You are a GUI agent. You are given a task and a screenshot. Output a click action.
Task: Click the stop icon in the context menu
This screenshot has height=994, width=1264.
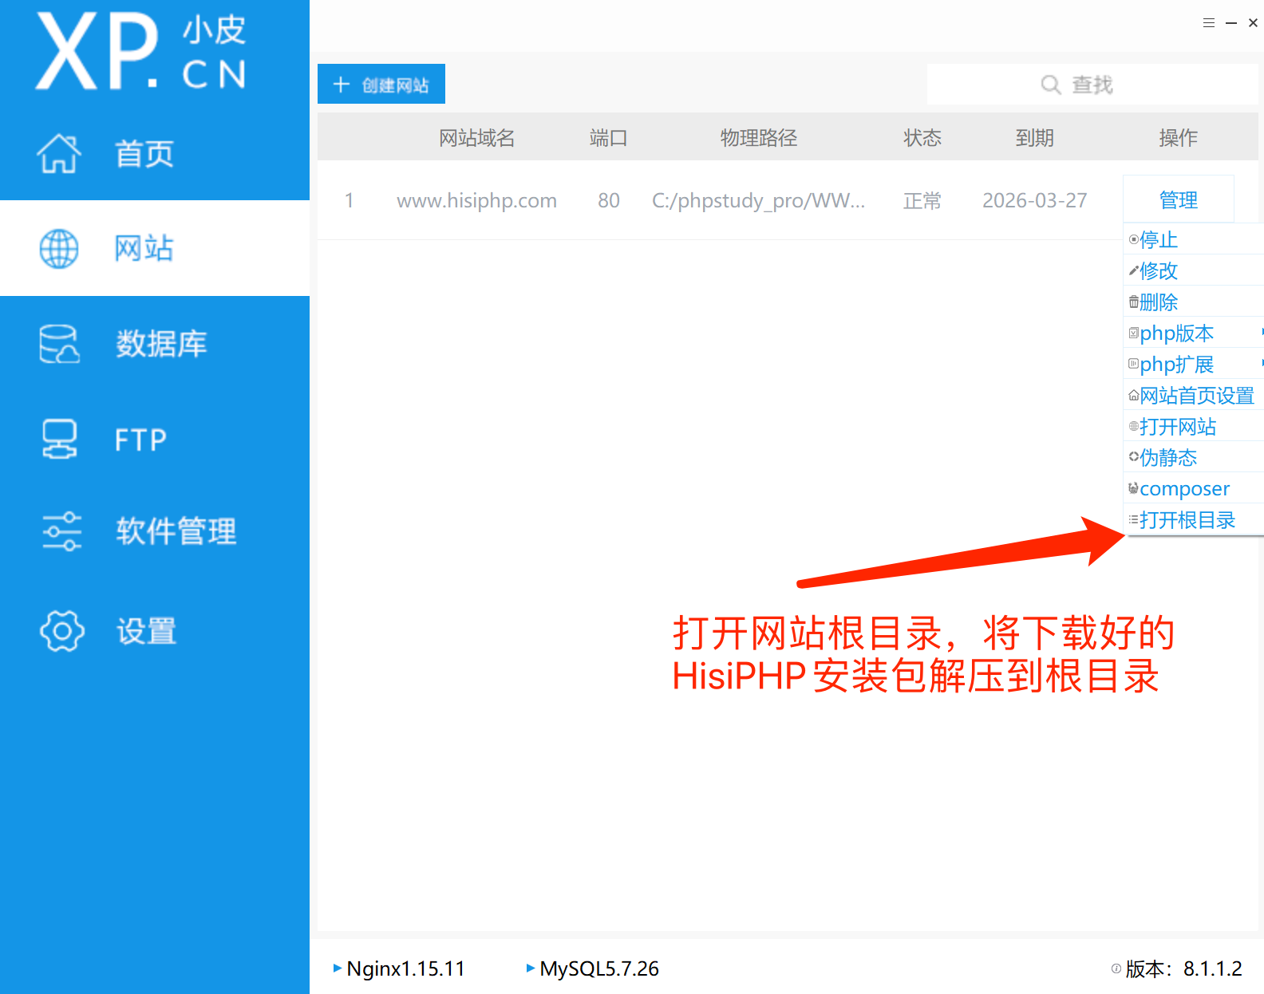click(x=1134, y=239)
